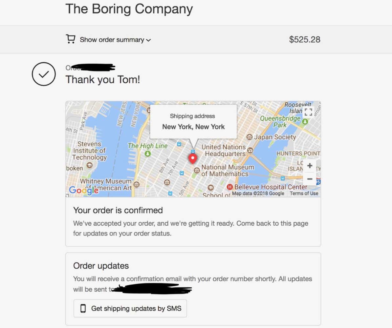This screenshot has height=328, width=392.
Task: Click the Shipping address info popup
Action: click(x=193, y=121)
